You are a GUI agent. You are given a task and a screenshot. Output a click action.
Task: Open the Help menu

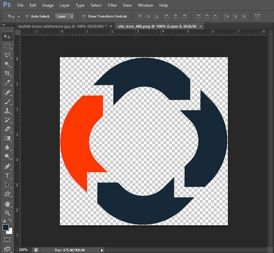pos(164,5)
